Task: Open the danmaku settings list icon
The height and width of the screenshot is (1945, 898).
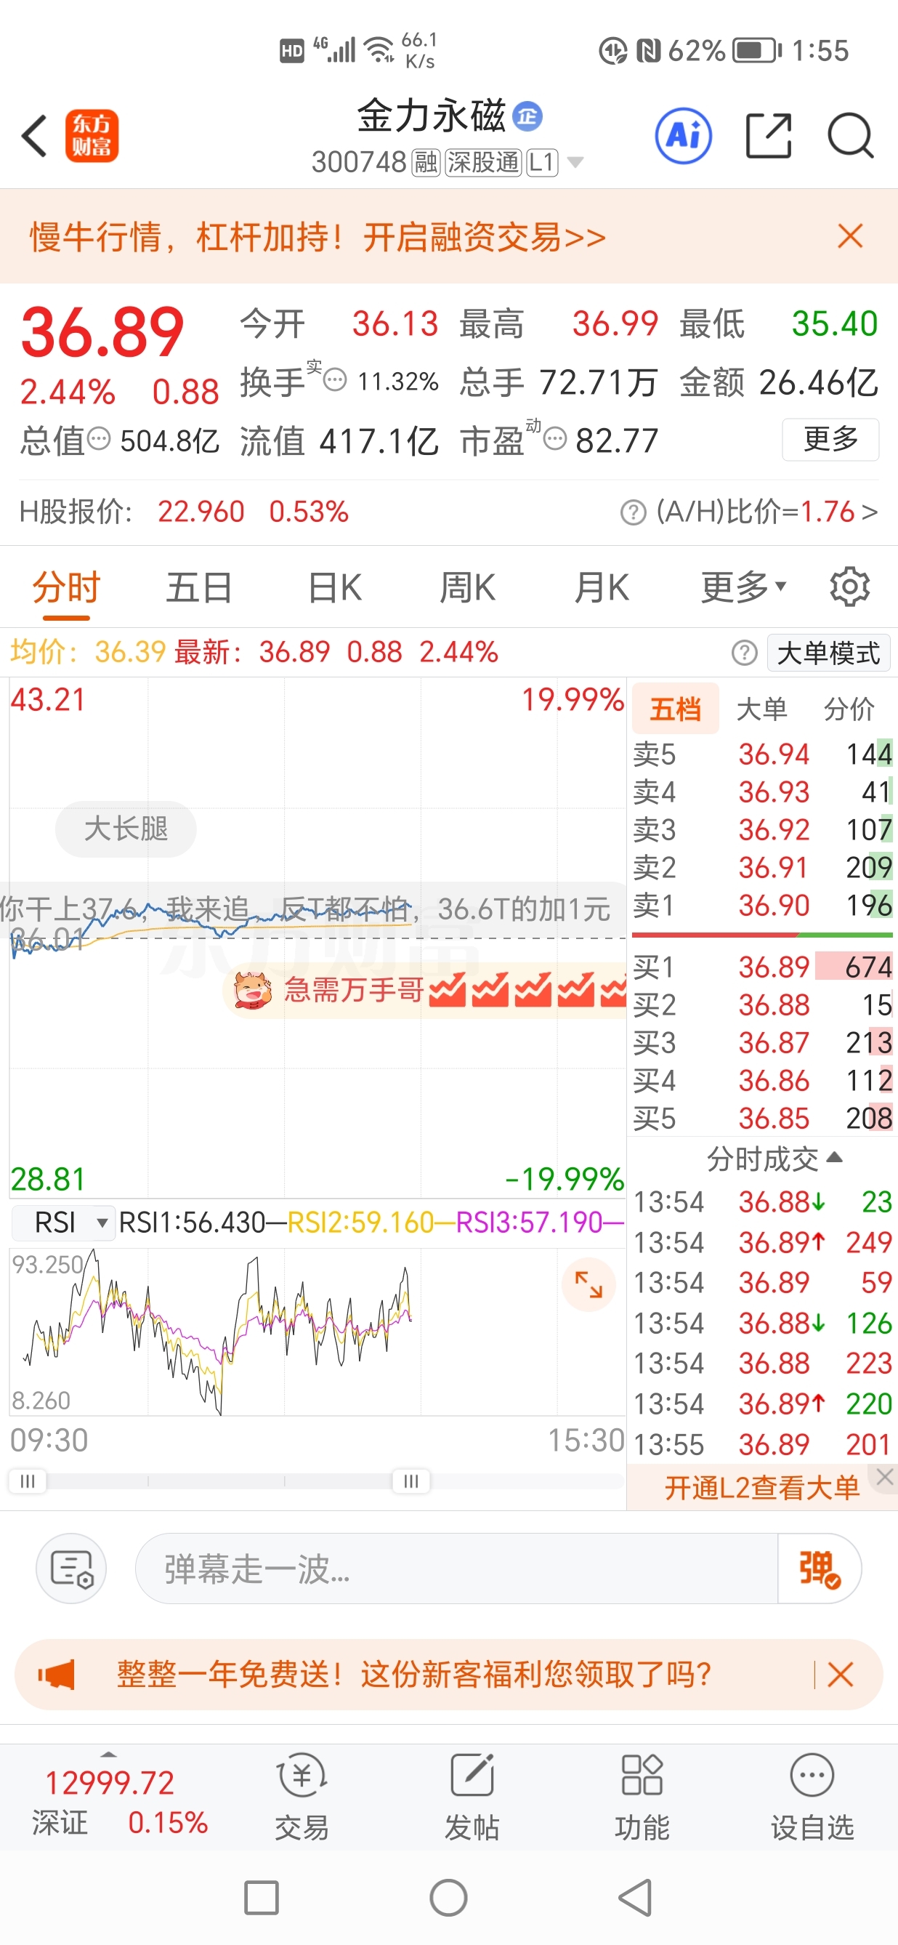Action: [72, 1569]
